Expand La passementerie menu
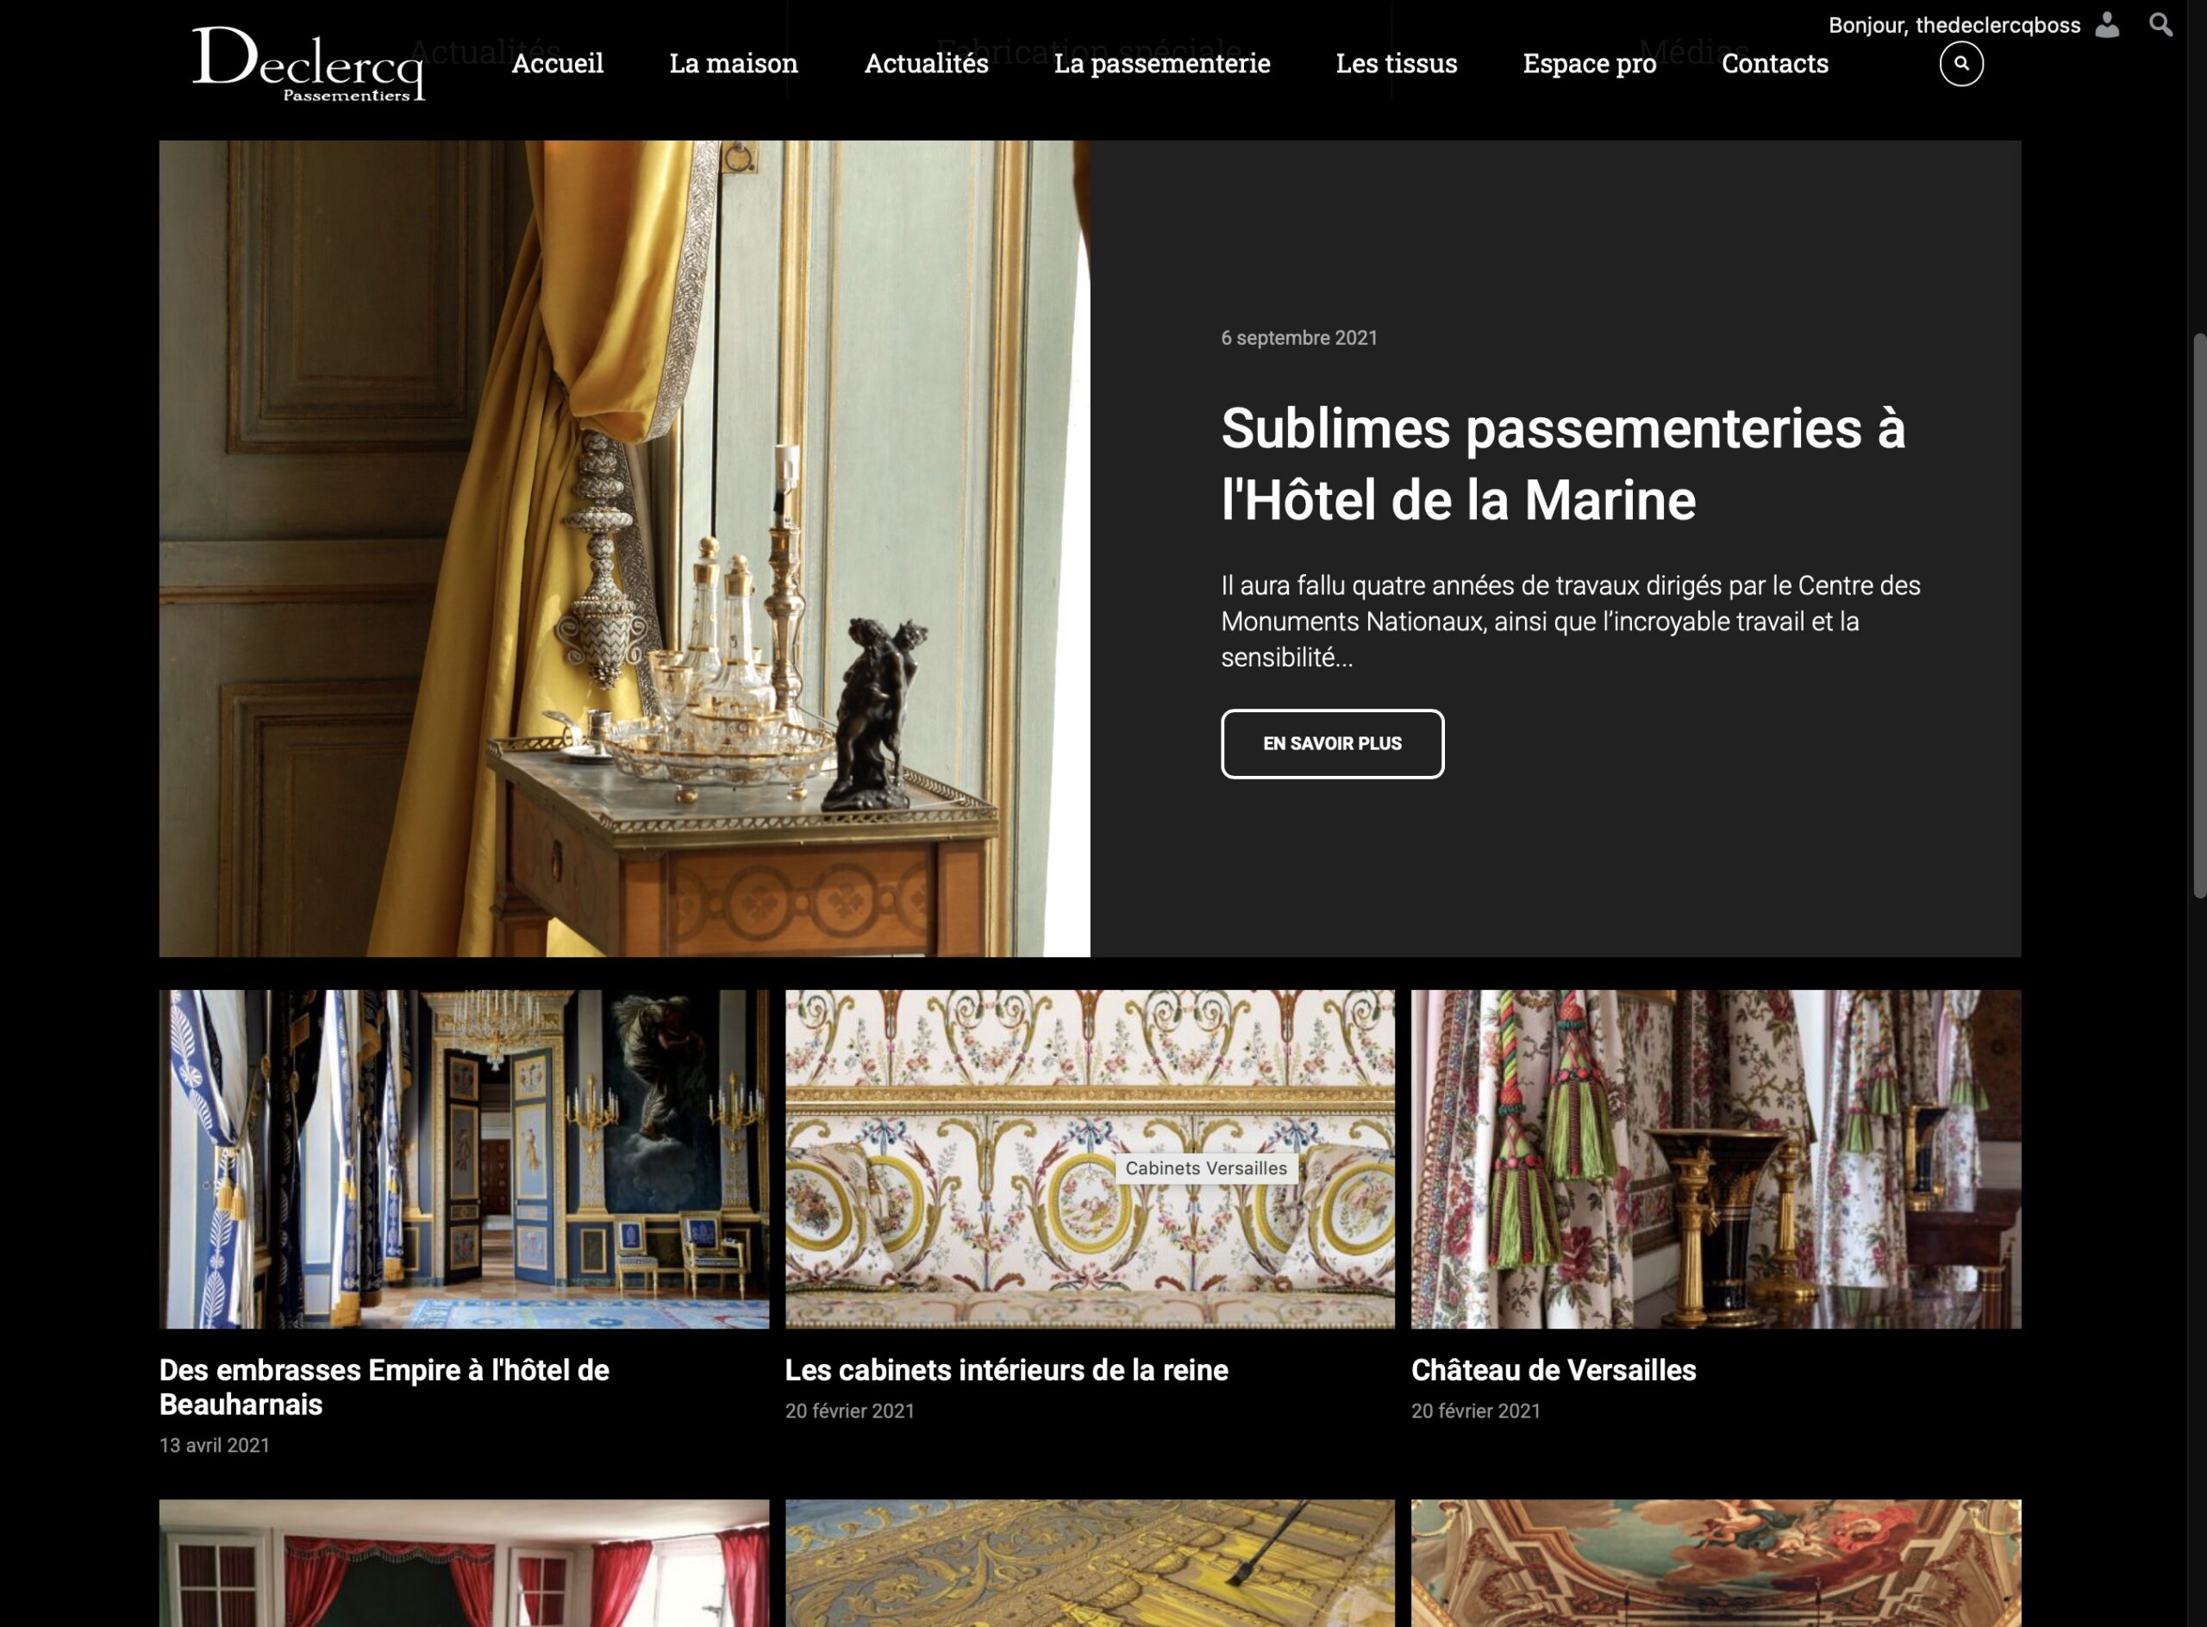This screenshot has width=2207, height=1627. point(1162,64)
